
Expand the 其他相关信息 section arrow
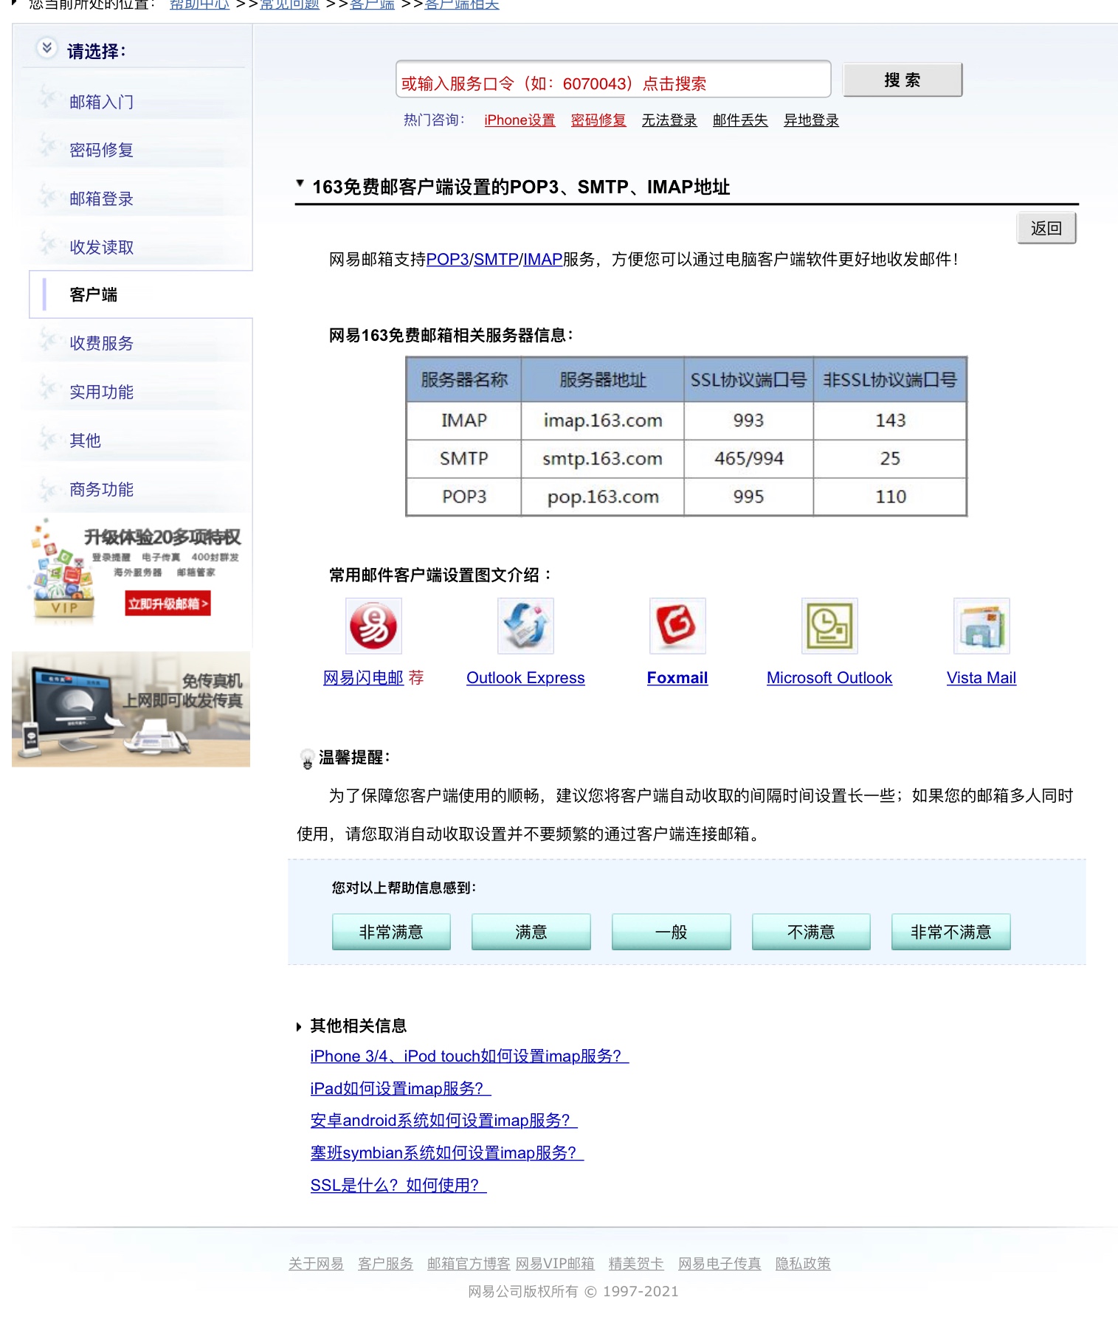(x=299, y=1026)
